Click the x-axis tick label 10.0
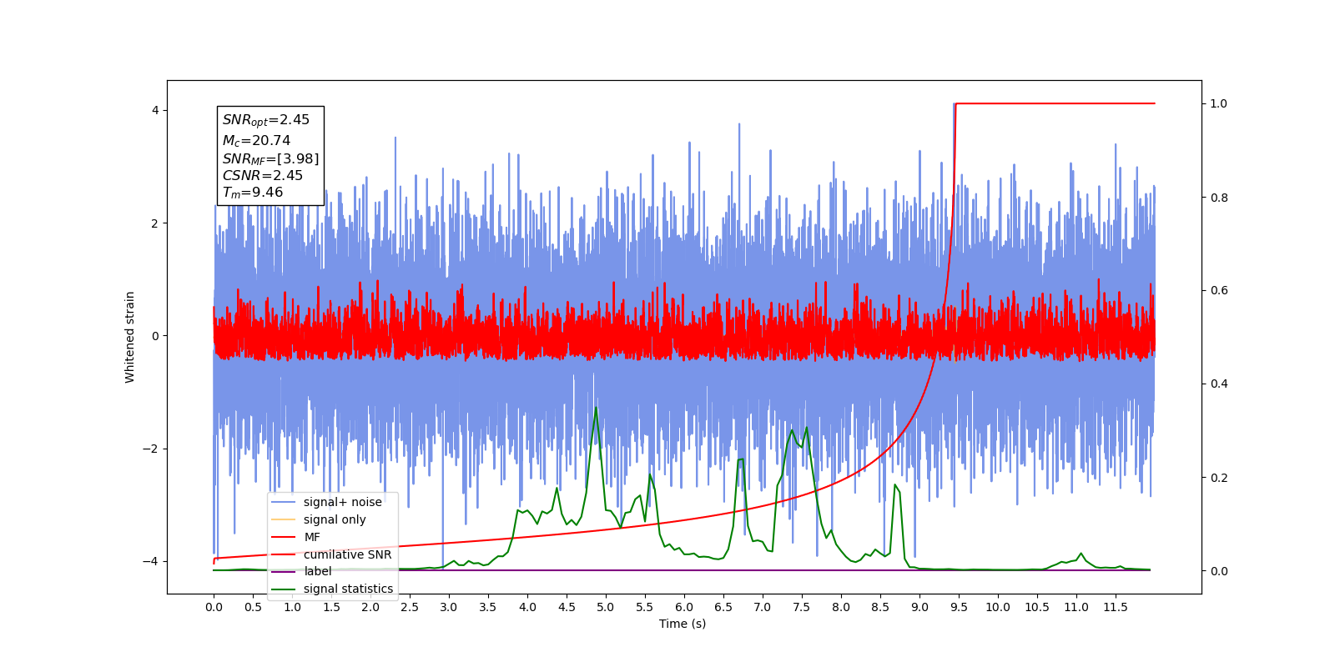 tap(998, 607)
